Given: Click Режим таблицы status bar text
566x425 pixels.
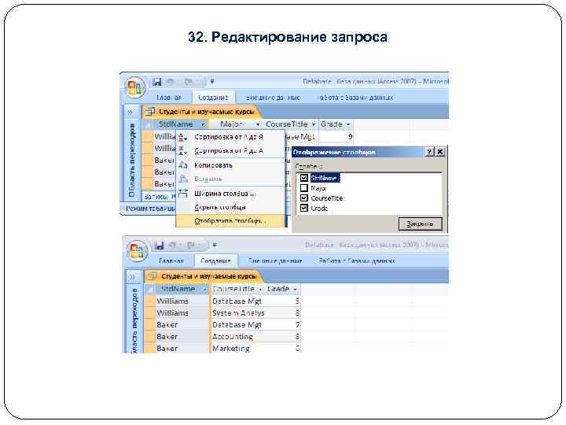Looking at the screenshot, I should tap(150, 209).
